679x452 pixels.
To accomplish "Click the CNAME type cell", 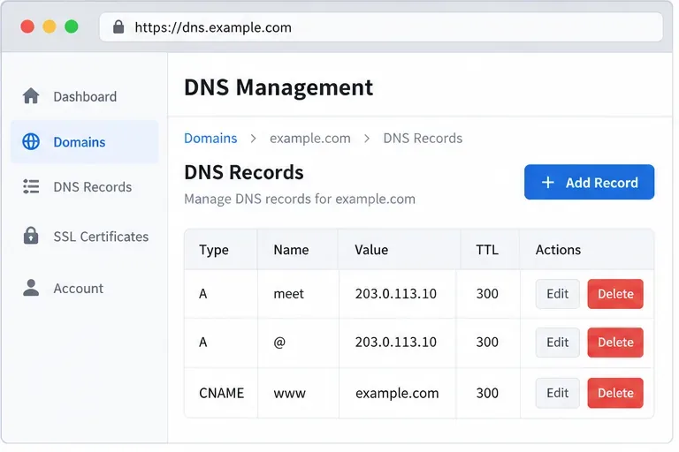I will (x=221, y=393).
